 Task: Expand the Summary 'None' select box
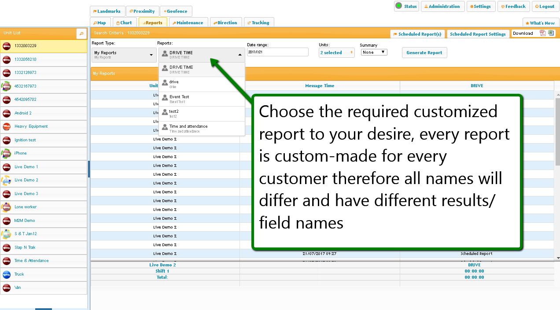point(374,52)
